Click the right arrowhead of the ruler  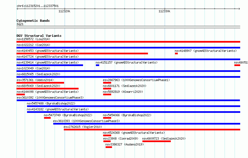(x=239, y=9)
